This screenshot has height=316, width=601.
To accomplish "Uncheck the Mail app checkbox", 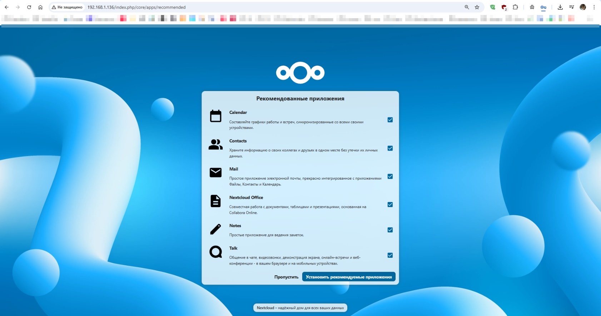I will pos(390,176).
